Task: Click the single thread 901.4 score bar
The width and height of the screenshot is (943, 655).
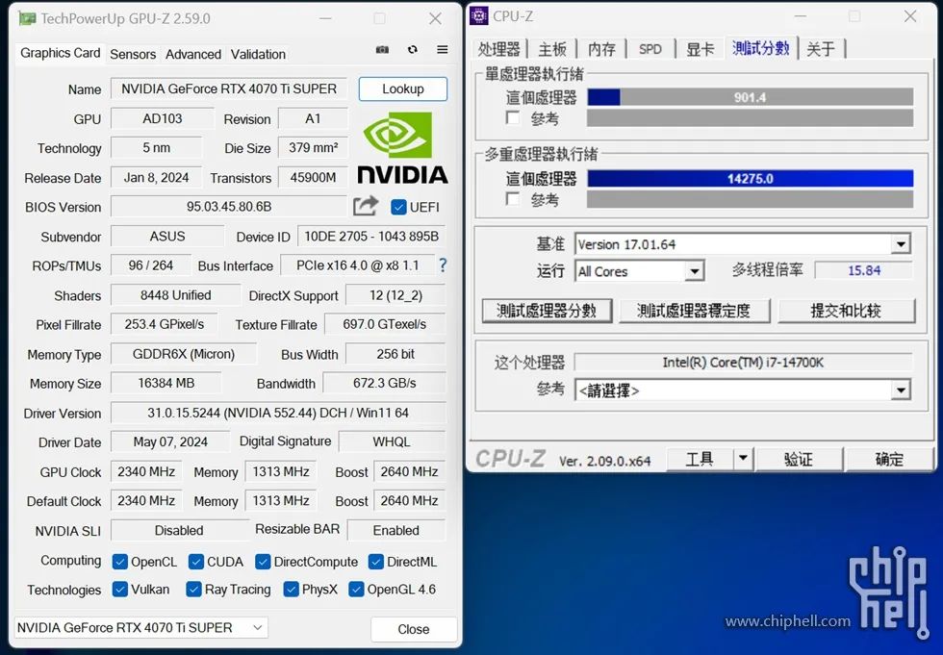Action: click(750, 97)
